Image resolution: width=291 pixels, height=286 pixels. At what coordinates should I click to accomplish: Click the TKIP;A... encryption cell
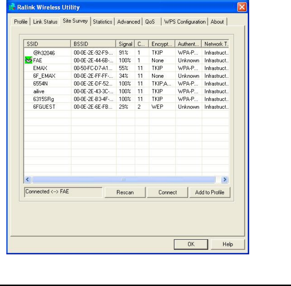pos(161,84)
